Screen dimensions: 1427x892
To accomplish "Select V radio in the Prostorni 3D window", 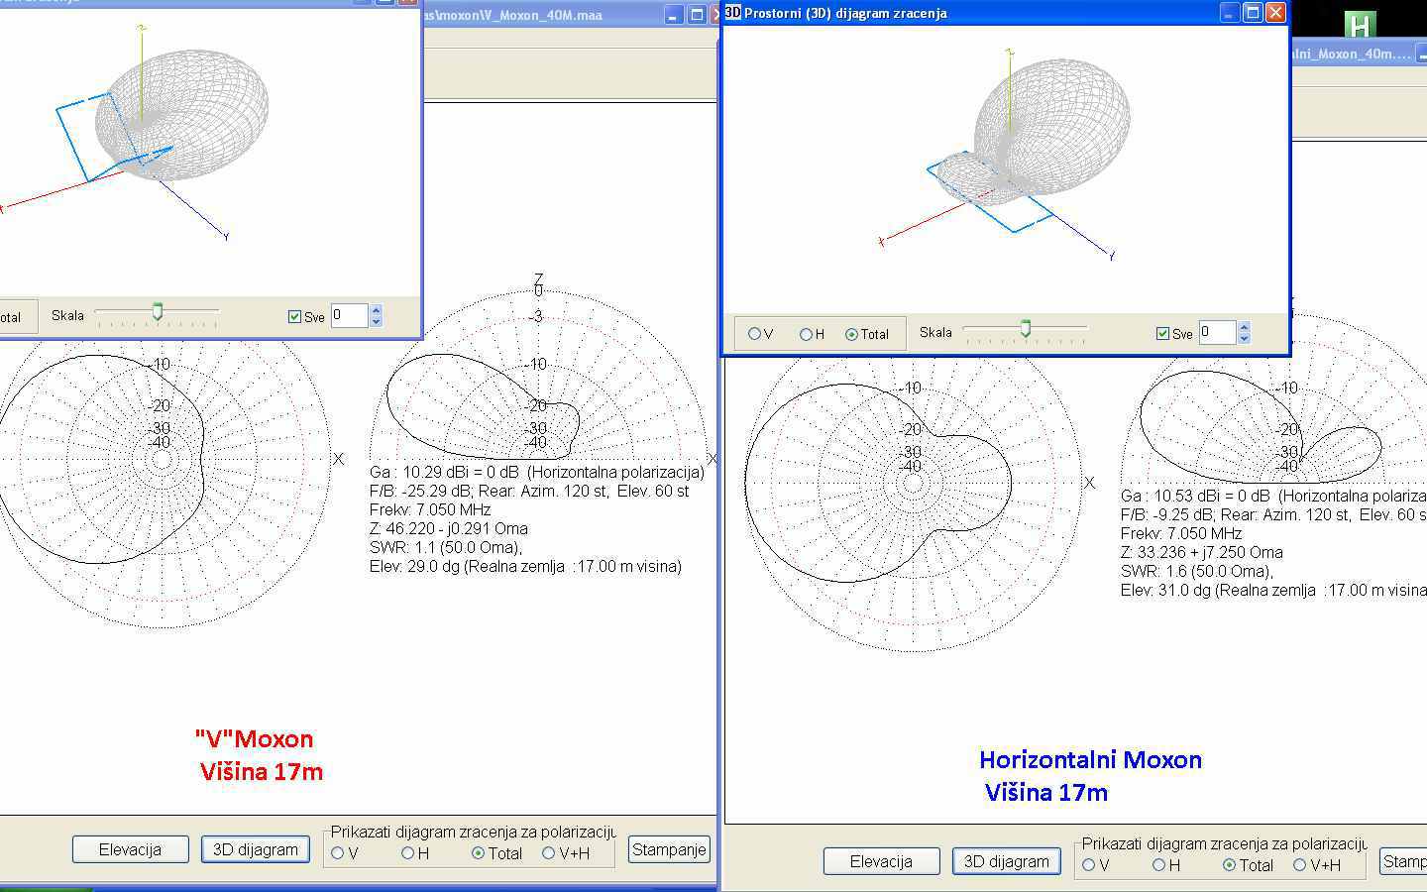I will click(755, 334).
